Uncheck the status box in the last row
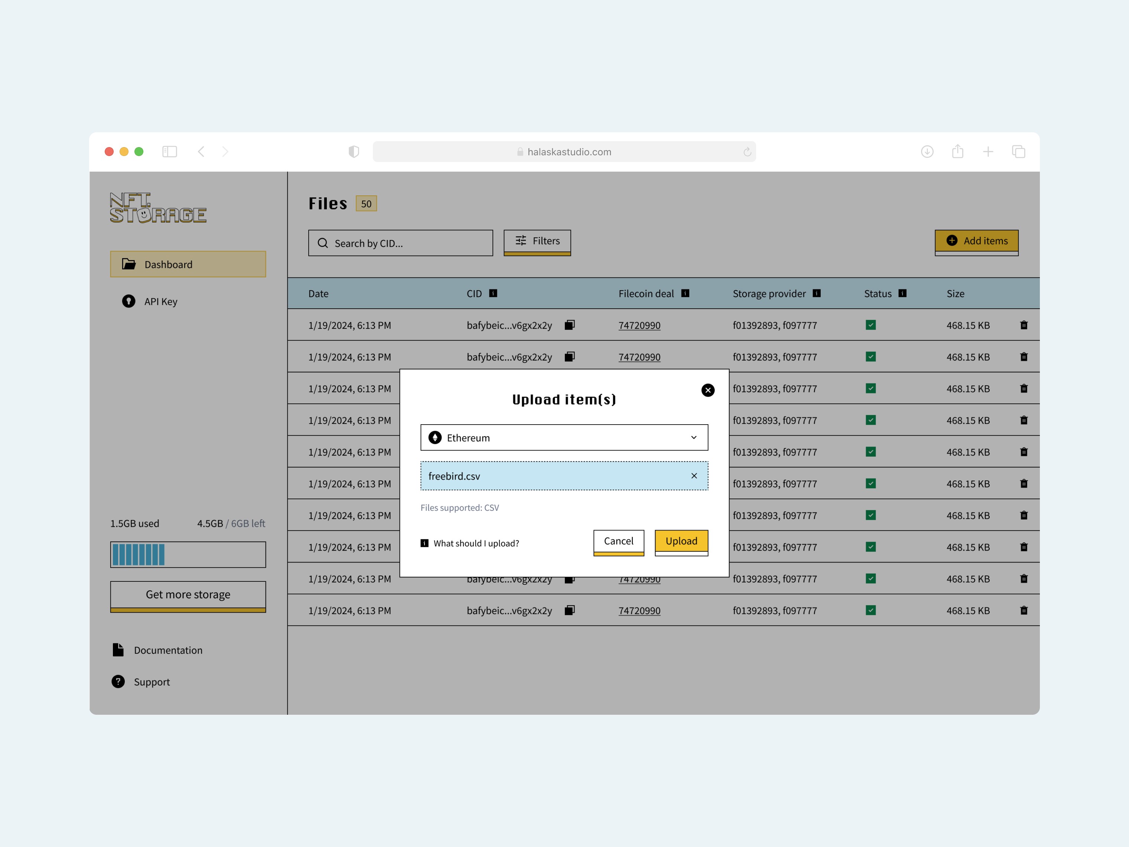 (871, 610)
